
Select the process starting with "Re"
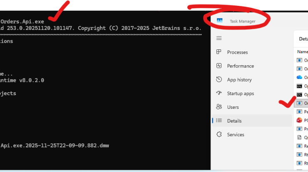301,146
